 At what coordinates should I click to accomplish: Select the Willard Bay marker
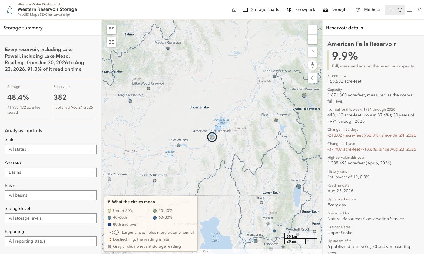(256, 241)
